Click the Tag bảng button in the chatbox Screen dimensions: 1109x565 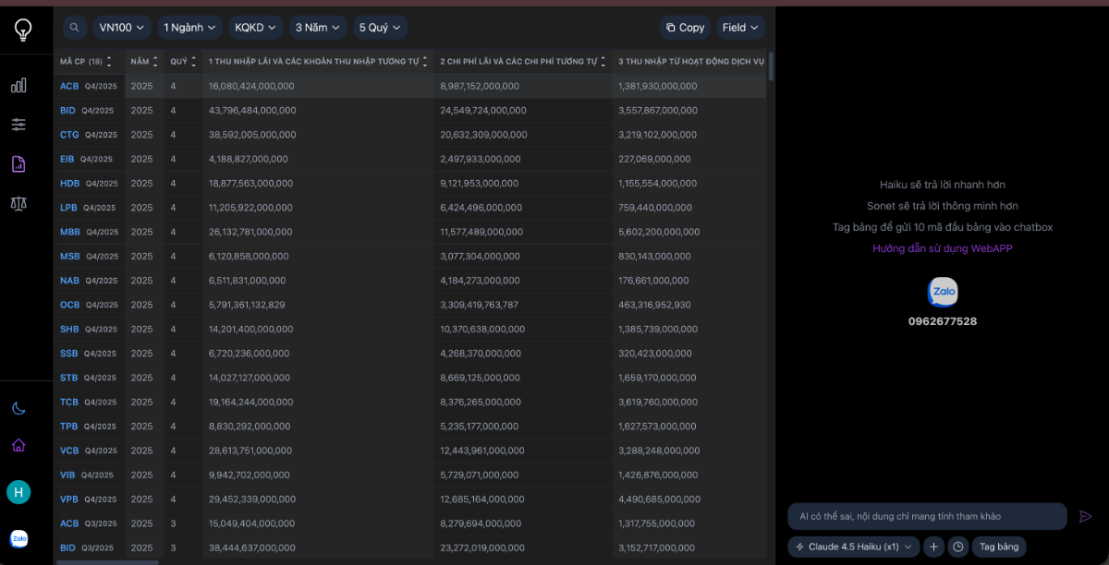[999, 547]
